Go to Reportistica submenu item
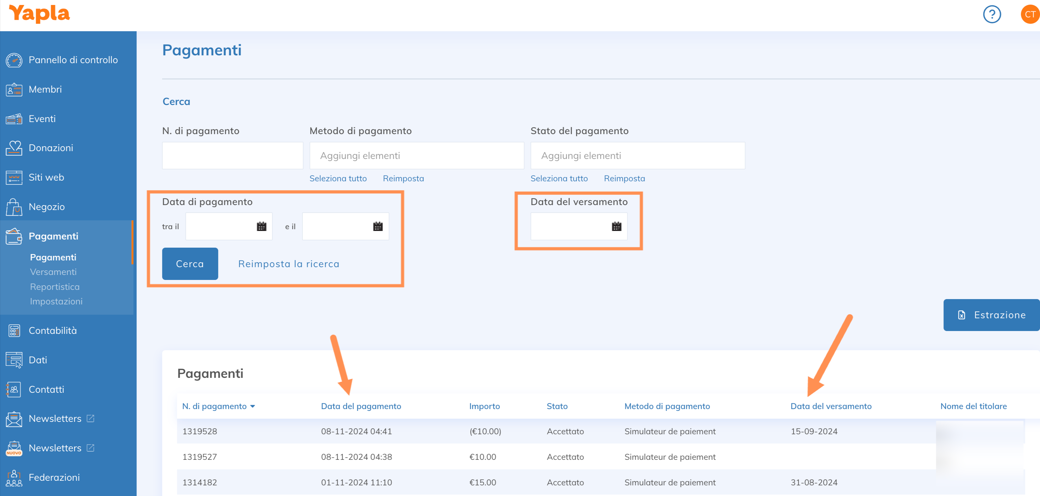The image size is (1040, 496). click(55, 287)
